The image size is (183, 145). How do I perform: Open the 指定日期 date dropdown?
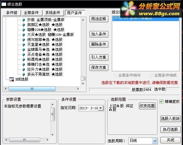point(101,108)
